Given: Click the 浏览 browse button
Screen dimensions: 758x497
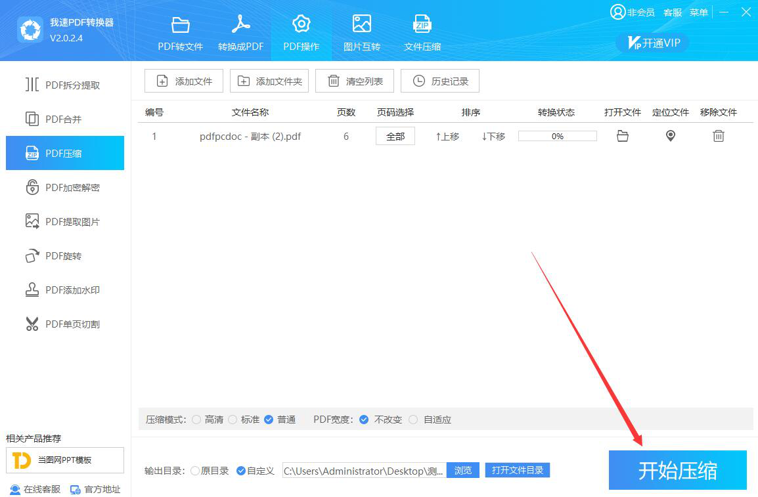Looking at the screenshot, I should [x=462, y=471].
